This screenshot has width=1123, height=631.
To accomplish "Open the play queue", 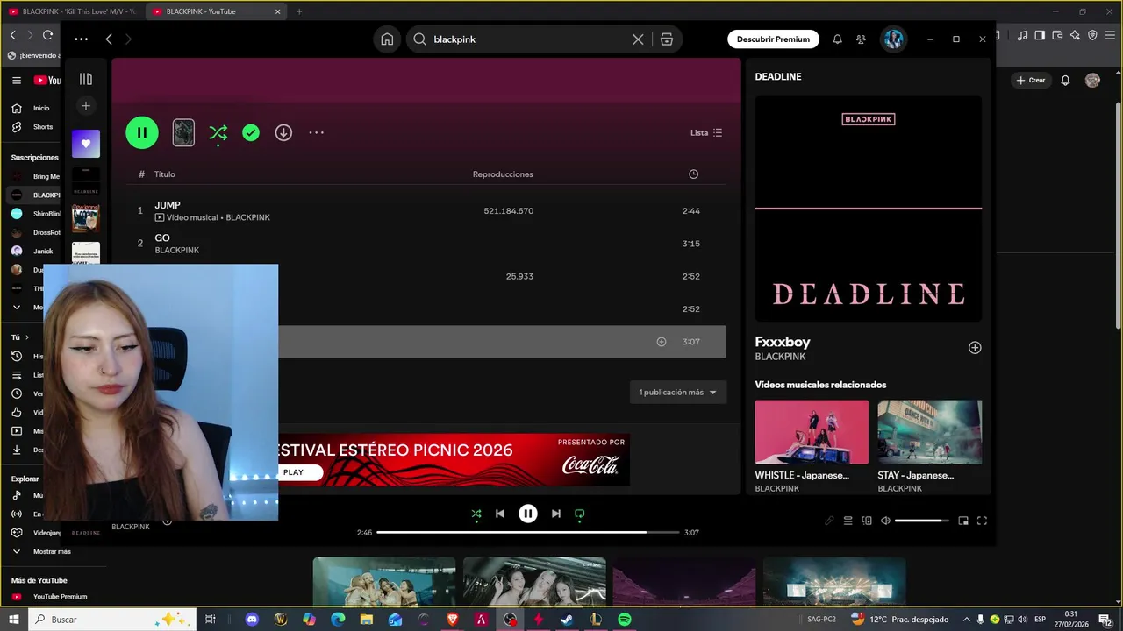I will (848, 521).
